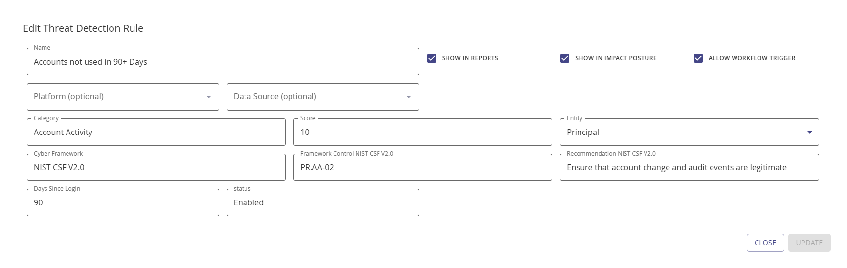Click the Show In Impact Posture label
847x268 pixels.
(615, 58)
